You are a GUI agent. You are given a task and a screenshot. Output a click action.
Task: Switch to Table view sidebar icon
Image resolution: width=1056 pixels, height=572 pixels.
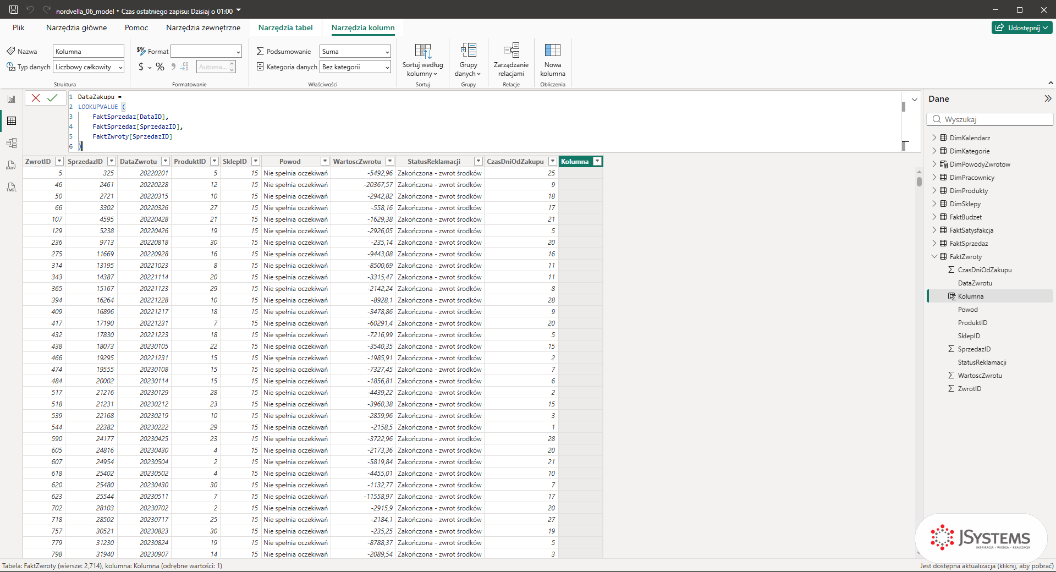click(x=12, y=121)
